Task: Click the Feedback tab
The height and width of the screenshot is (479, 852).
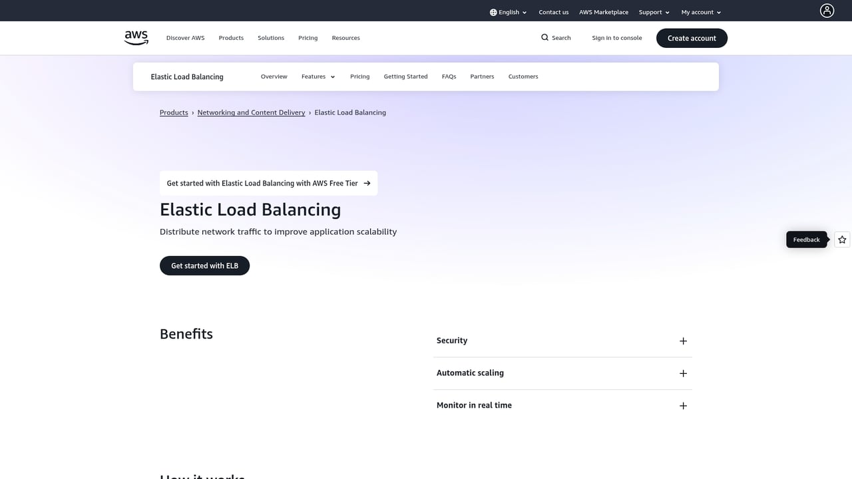Action: coord(806,239)
